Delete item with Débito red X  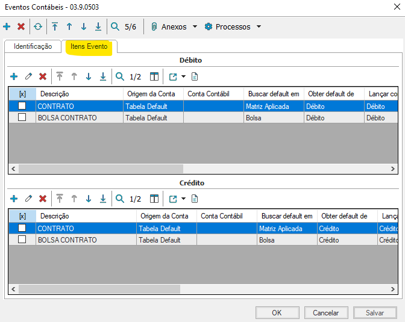pyautogui.click(x=43, y=76)
